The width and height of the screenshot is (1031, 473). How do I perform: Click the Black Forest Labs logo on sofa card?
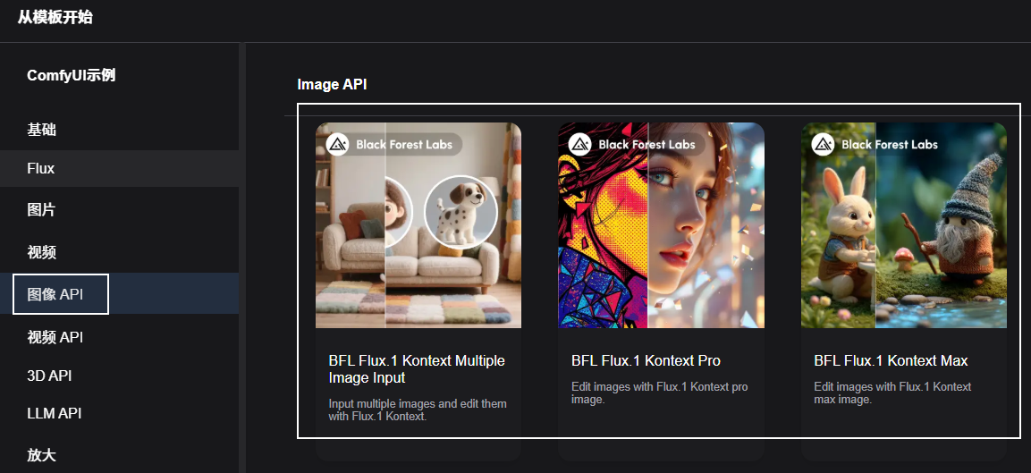[x=337, y=145]
